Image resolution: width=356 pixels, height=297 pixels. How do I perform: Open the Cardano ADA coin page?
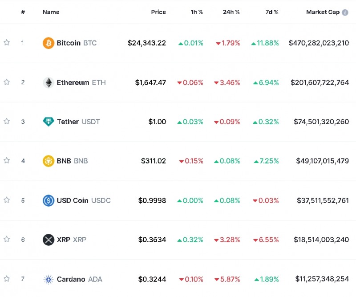[x=79, y=279]
